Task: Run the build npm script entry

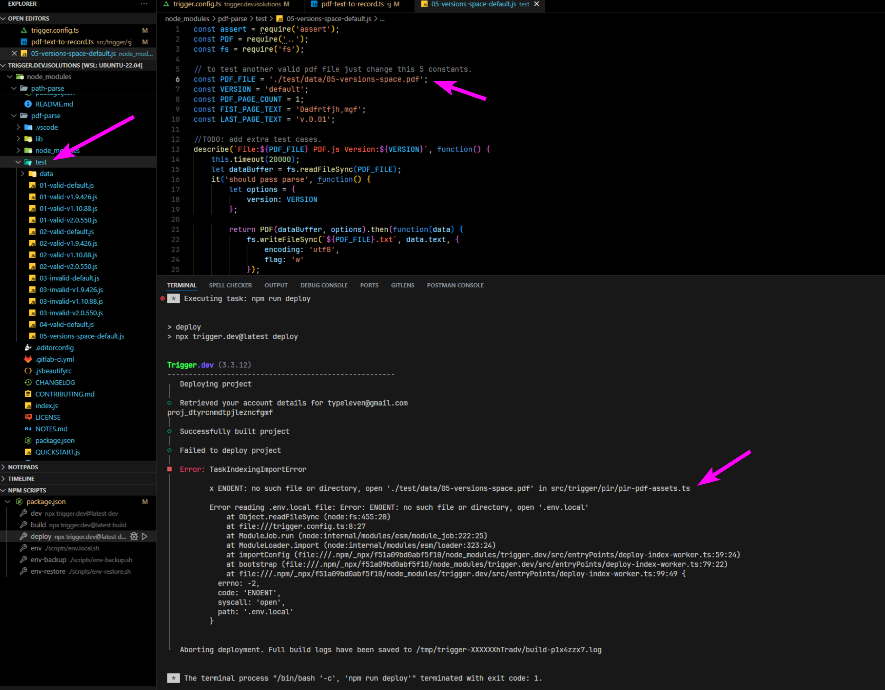Action: (x=78, y=525)
